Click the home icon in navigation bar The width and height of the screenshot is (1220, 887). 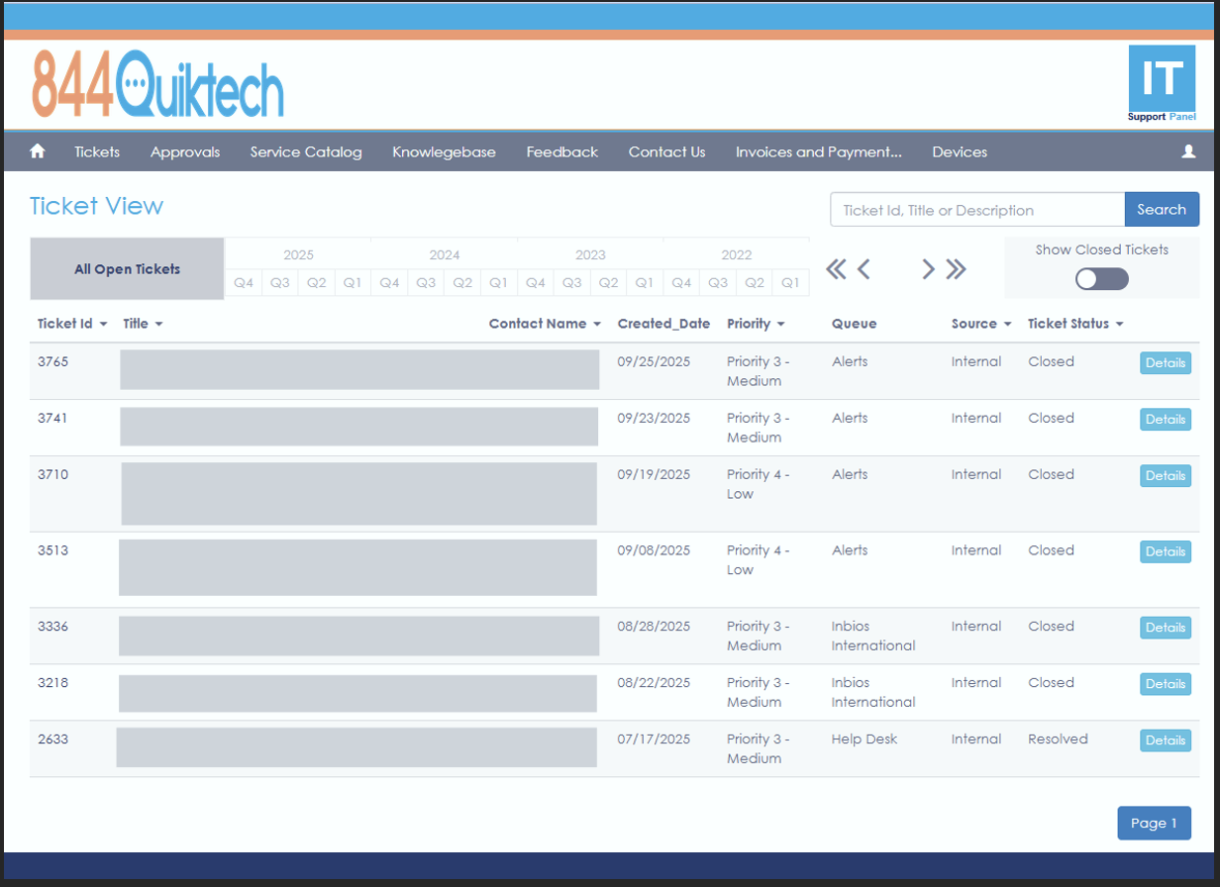pyautogui.click(x=38, y=151)
